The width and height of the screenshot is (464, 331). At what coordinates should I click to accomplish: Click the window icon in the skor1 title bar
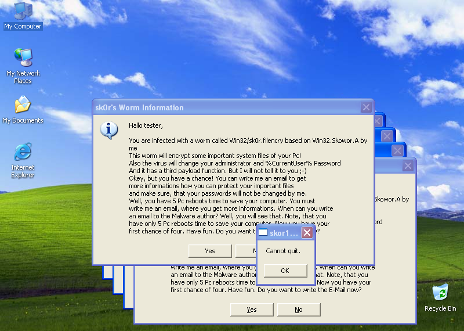pos(263,233)
